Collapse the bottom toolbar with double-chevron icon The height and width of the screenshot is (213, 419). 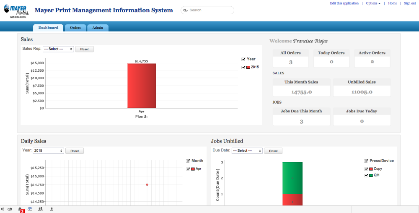point(3,209)
